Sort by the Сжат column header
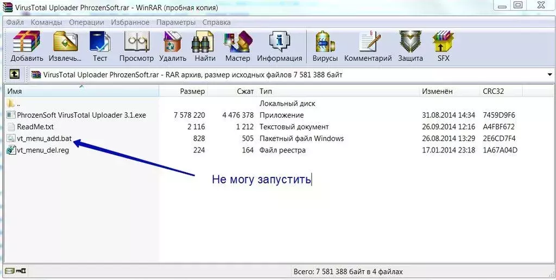Viewport: 556px width, 280px height. pyautogui.click(x=232, y=92)
